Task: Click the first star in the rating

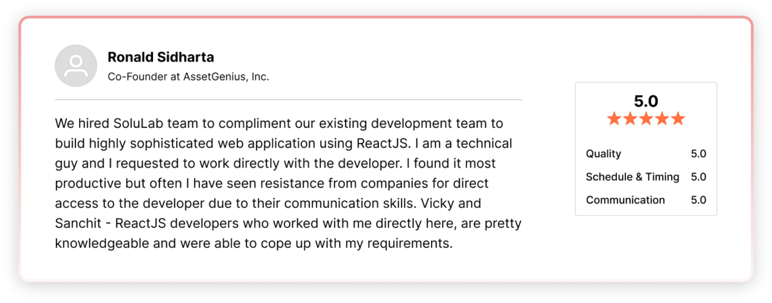Action: [614, 119]
